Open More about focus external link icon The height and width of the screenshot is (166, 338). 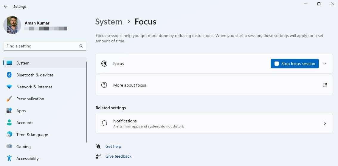pyautogui.click(x=325, y=85)
